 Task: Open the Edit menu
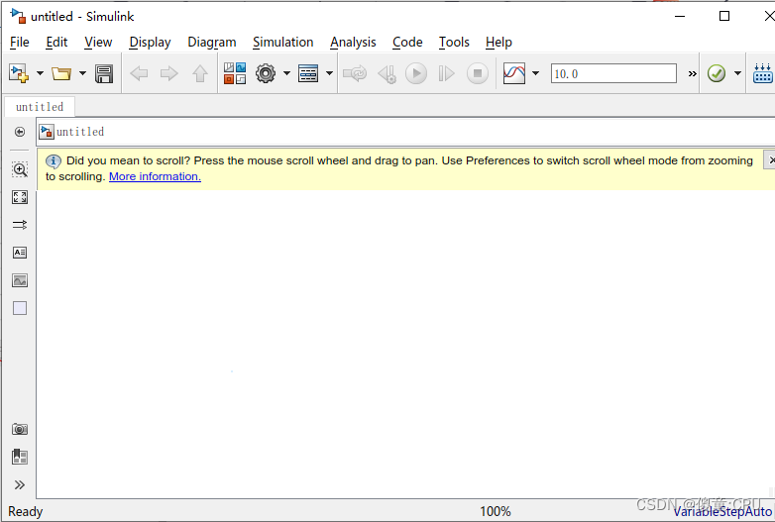point(56,42)
